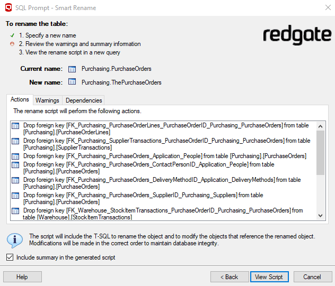Select the FK_Purchasing_PurchaseOrders_ContactPersonID drop action row

pyautogui.click(x=163, y=168)
